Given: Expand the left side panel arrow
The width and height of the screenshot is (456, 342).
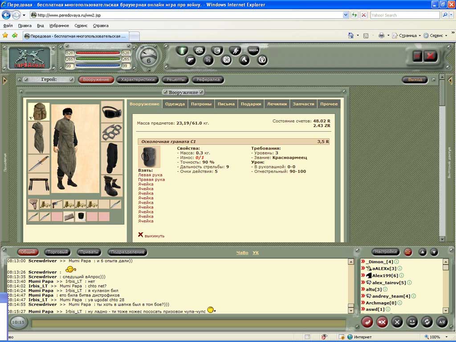Looking at the screenshot, I should [x=4, y=80].
